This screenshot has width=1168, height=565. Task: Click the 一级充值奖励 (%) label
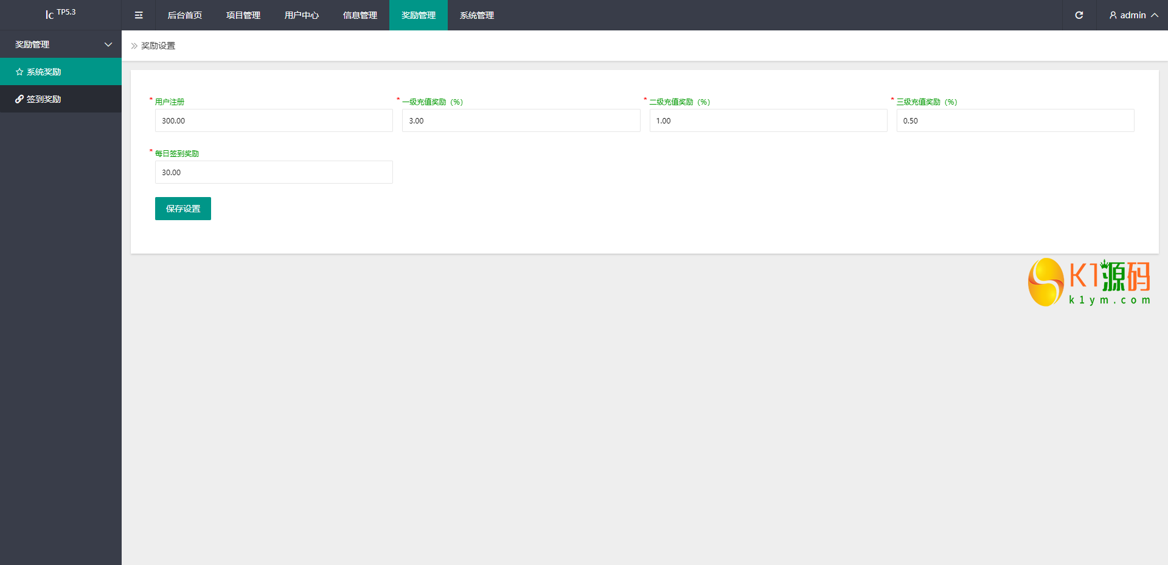pyautogui.click(x=433, y=102)
